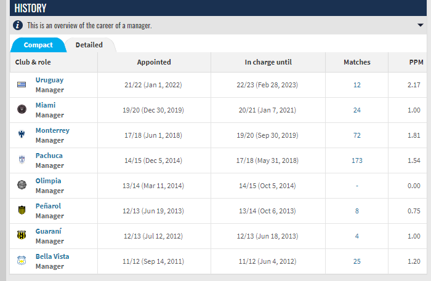Open the Monterrey club link
Image resolution: width=431 pixels, height=281 pixels.
[52, 130]
